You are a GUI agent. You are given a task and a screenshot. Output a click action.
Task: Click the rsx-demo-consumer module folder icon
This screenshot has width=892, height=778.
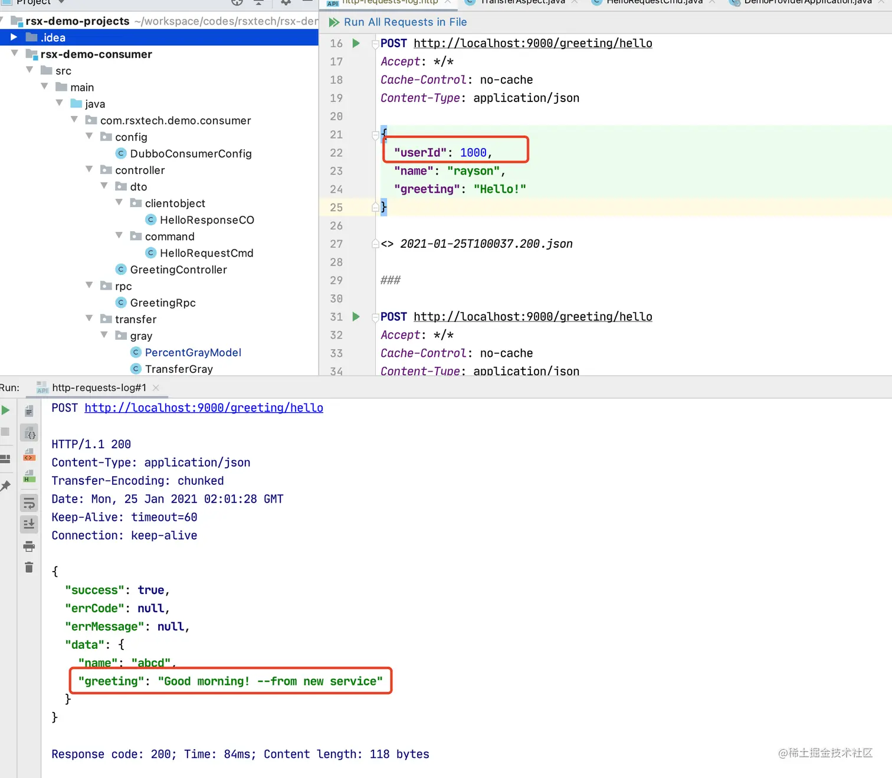(x=32, y=54)
